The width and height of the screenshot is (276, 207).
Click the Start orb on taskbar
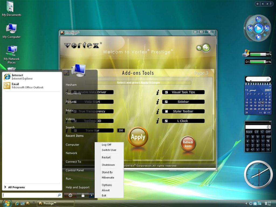(7, 203)
